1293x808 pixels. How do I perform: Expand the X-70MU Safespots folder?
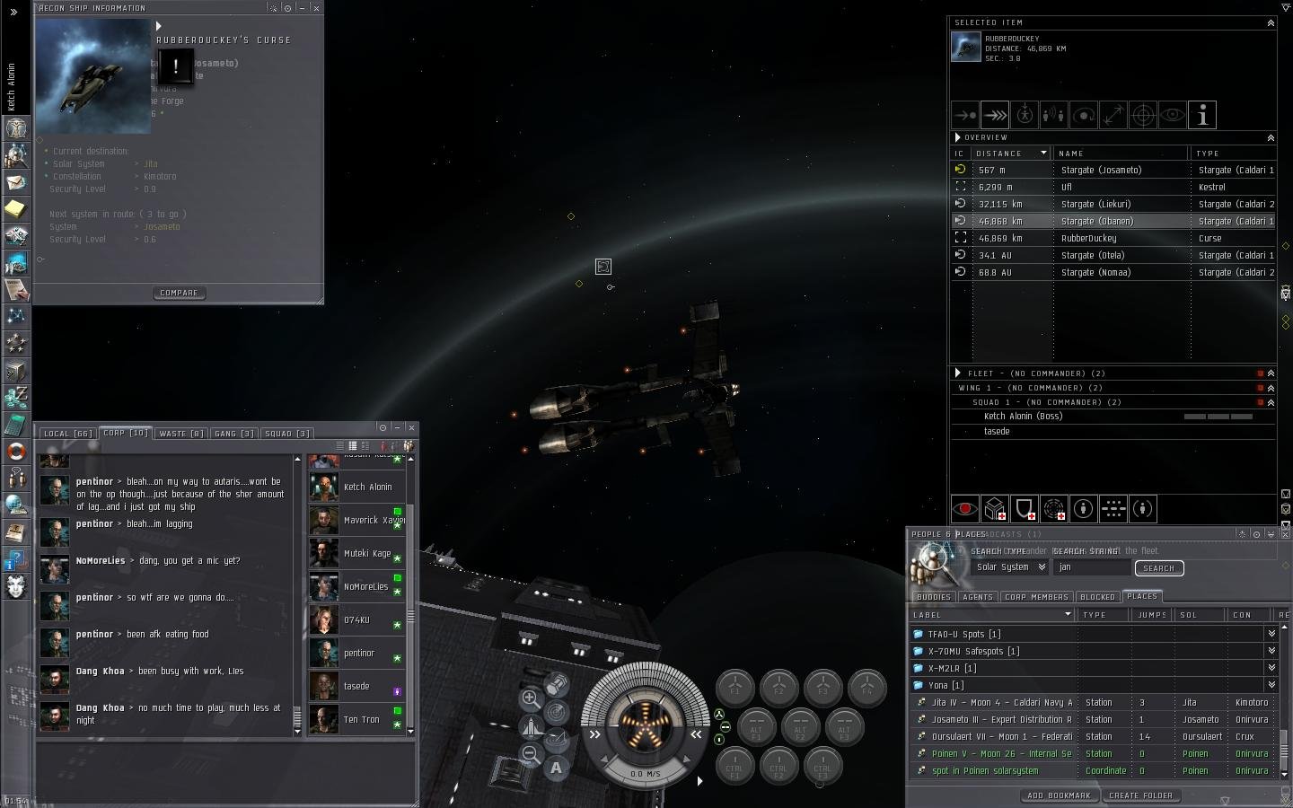pos(1271,651)
